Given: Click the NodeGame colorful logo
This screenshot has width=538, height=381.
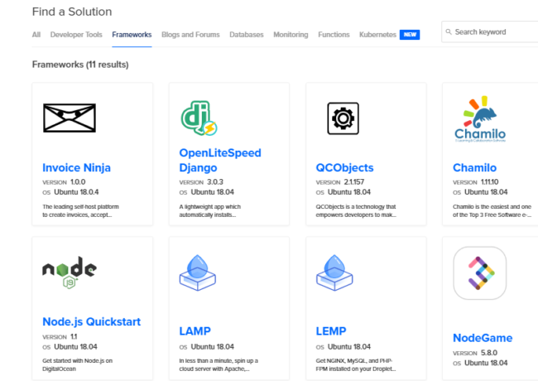Looking at the screenshot, I should (x=480, y=272).
